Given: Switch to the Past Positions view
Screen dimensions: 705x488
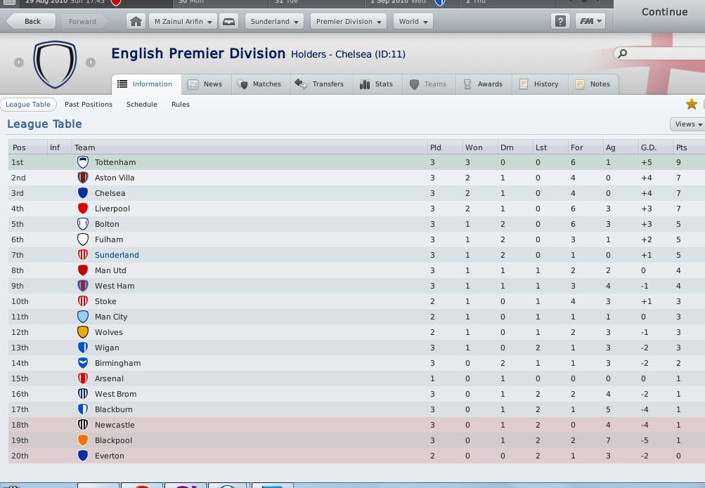Looking at the screenshot, I should pos(89,105).
